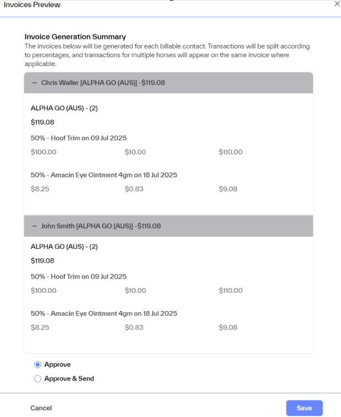Click the John Smith header name text
The image size is (341, 417).
(x=101, y=226)
